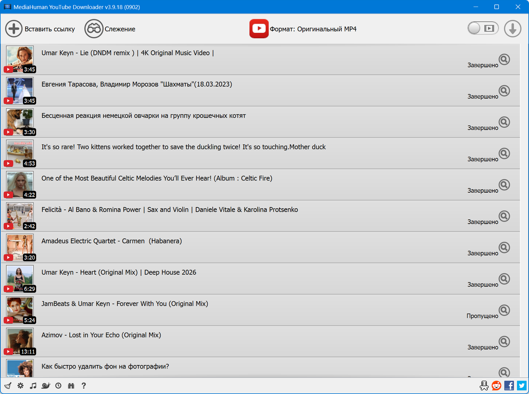
Task: Open the Facebook link icon
Action: pos(509,386)
